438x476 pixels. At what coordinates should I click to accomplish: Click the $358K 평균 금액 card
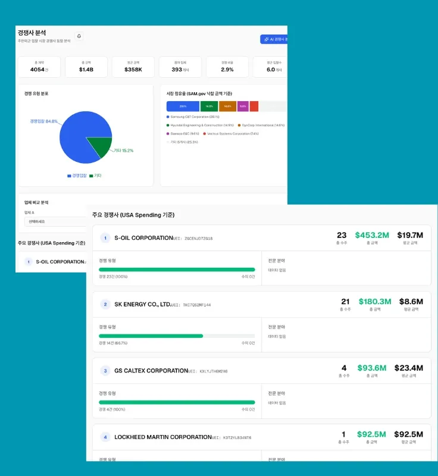[x=133, y=67]
